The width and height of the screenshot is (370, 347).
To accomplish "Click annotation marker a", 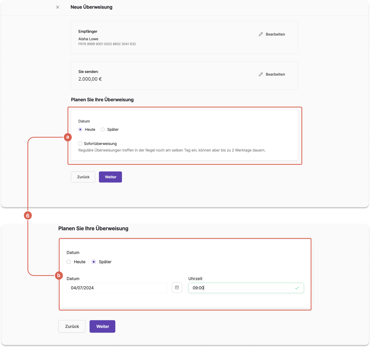I will 68,137.
